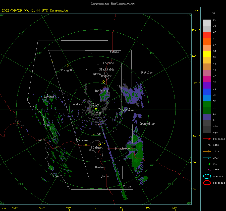Select the 36 dBZ purple swatch
The height and width of the screenshot is (211, 226).
[x=207, y=85]
